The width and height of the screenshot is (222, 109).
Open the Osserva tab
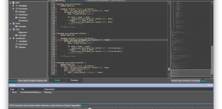point(60,105)
